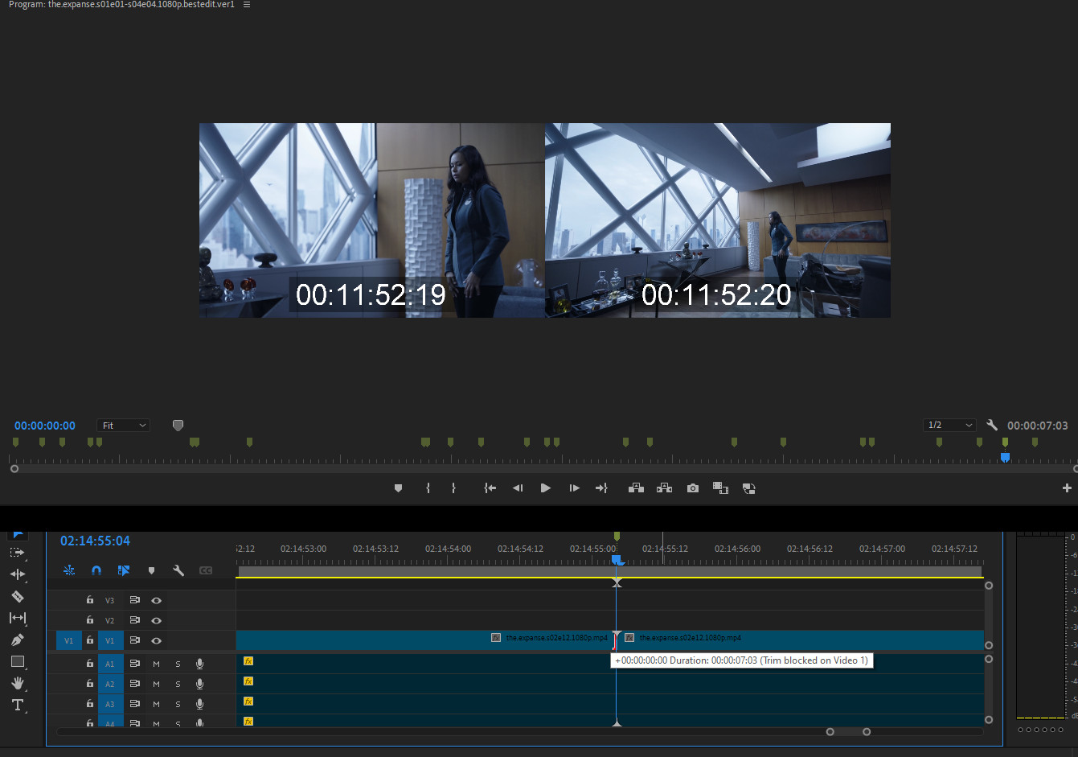Screen dimensions: 1078x757
Task: Expand the Rectangle tool group
Action: 17,661
